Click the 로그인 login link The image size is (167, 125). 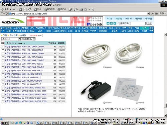pos(110,19)
